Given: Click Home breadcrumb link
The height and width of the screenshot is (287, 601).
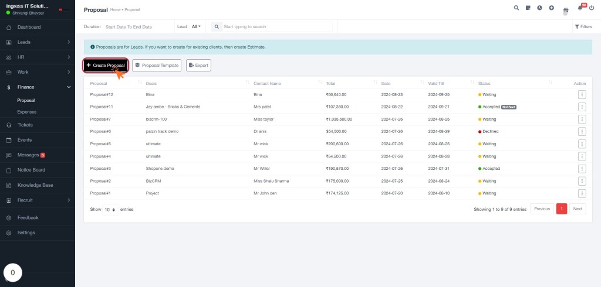Looking at the screenshot, I should 115,9.
